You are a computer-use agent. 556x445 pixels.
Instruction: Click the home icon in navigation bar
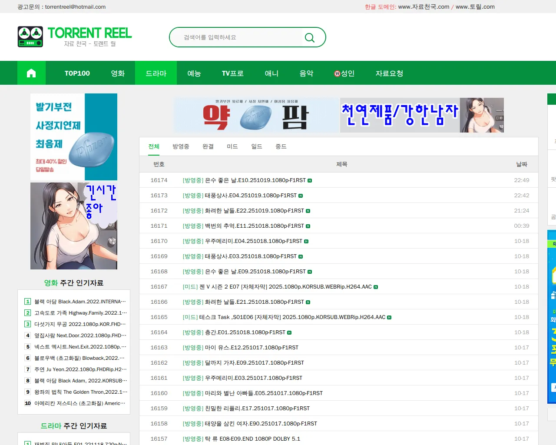[x=31, y=73]
